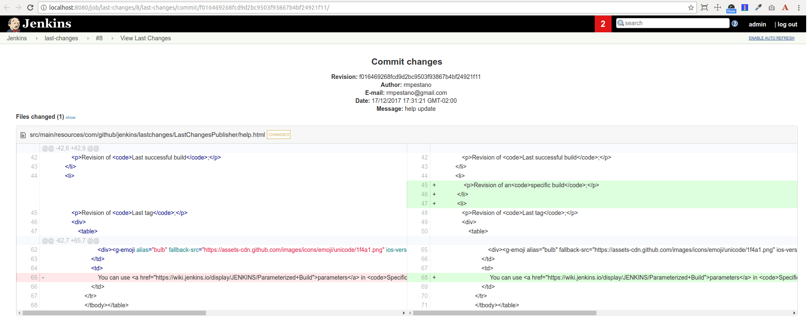Click the browser back arrow
Screen dimensions: 807x322
[7, 8]
